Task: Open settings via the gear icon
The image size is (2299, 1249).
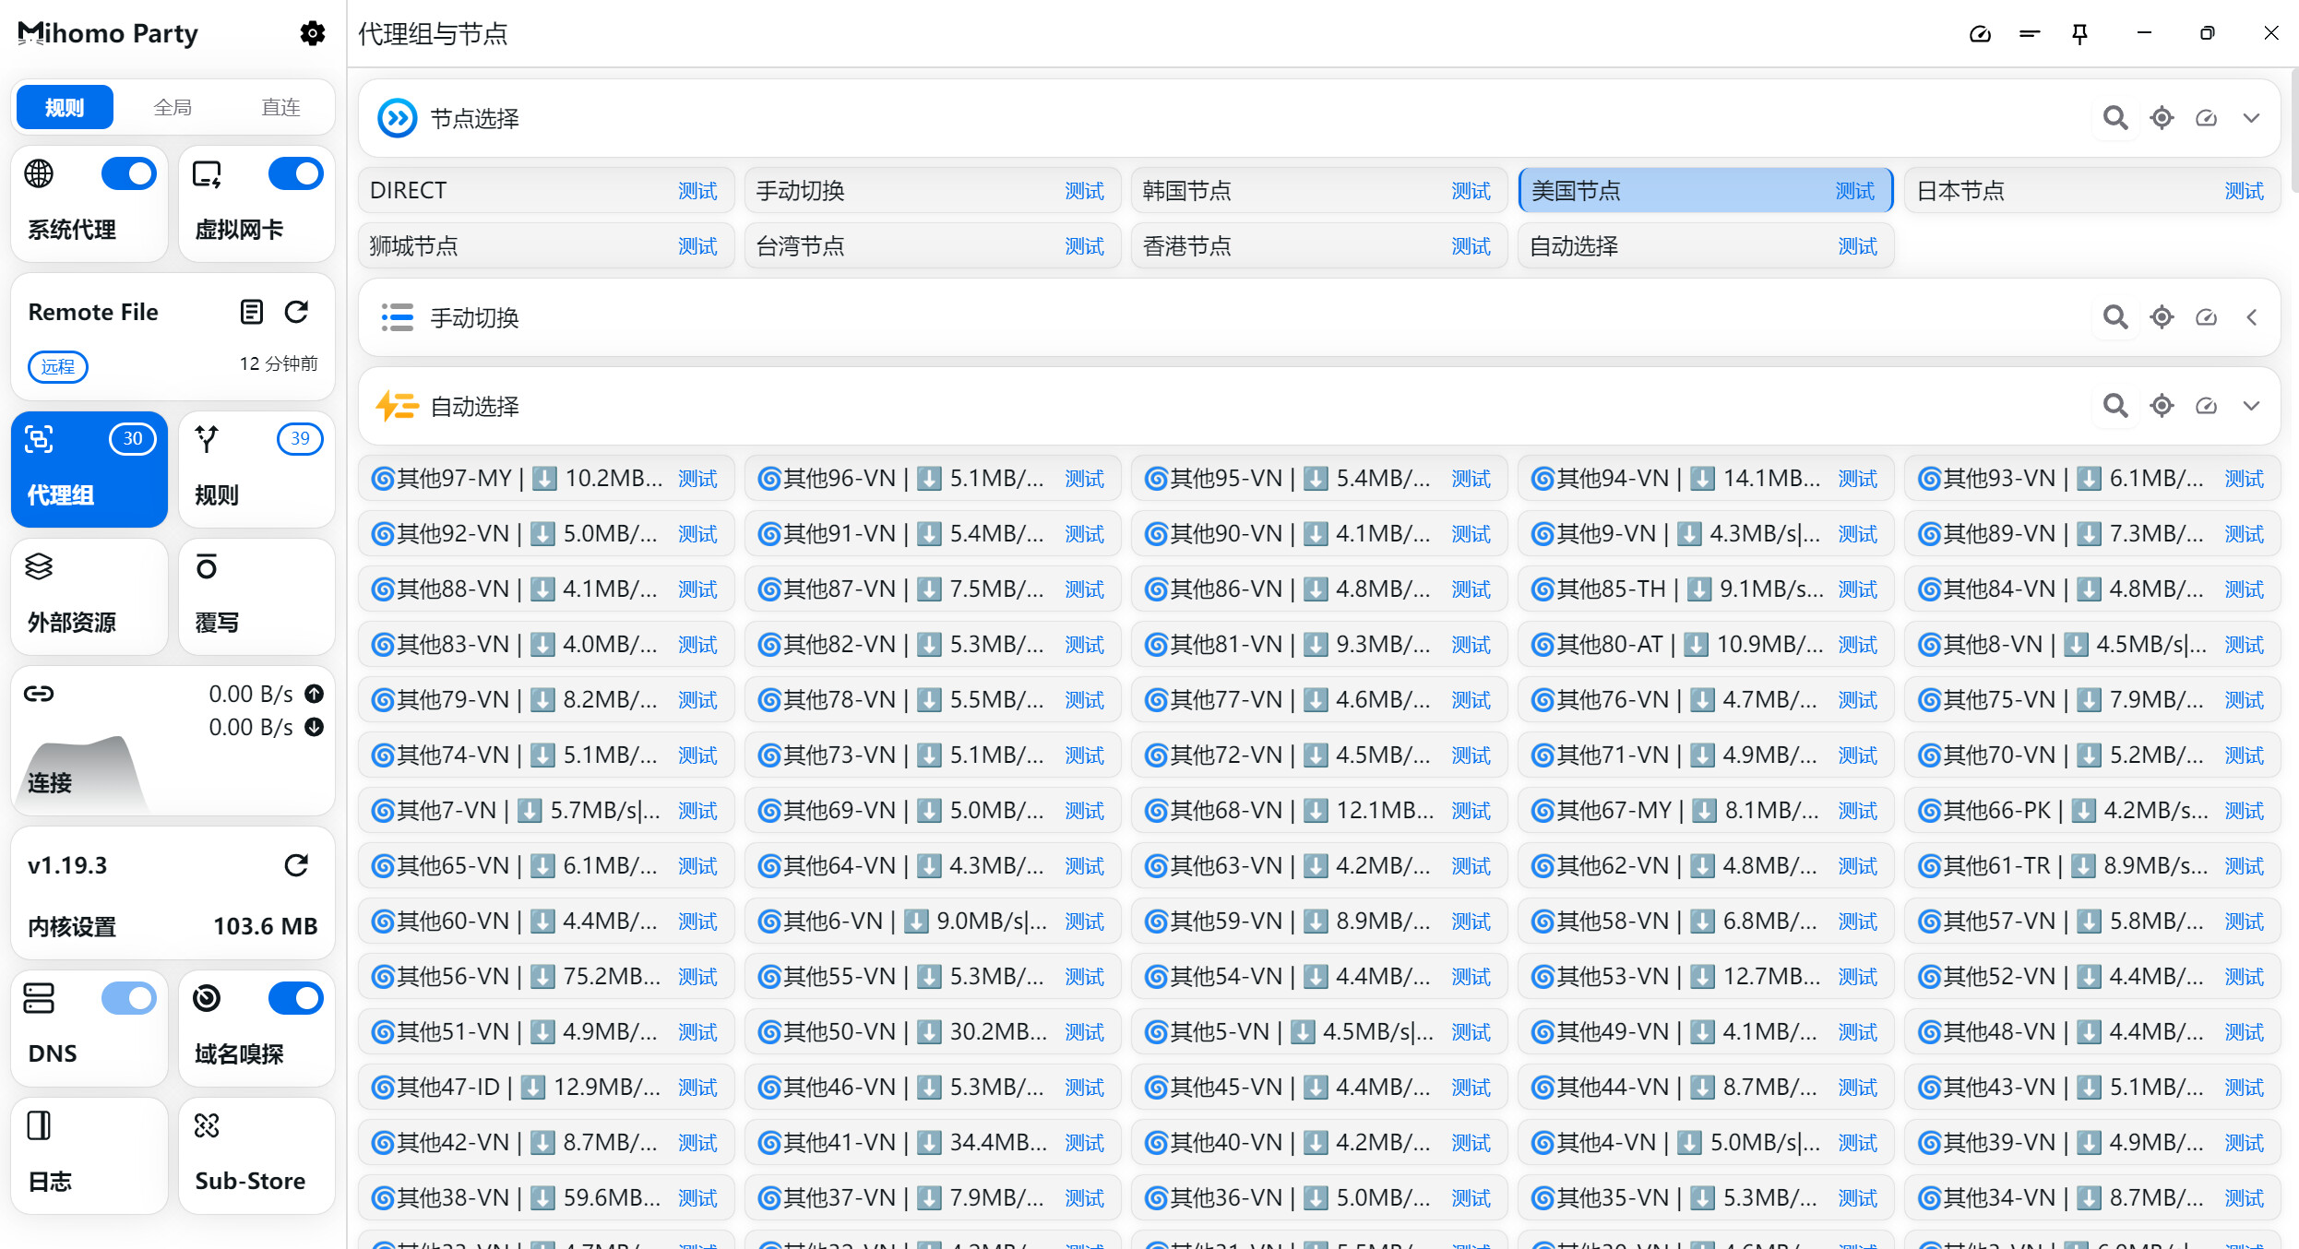Action: [x=312, y=34]
